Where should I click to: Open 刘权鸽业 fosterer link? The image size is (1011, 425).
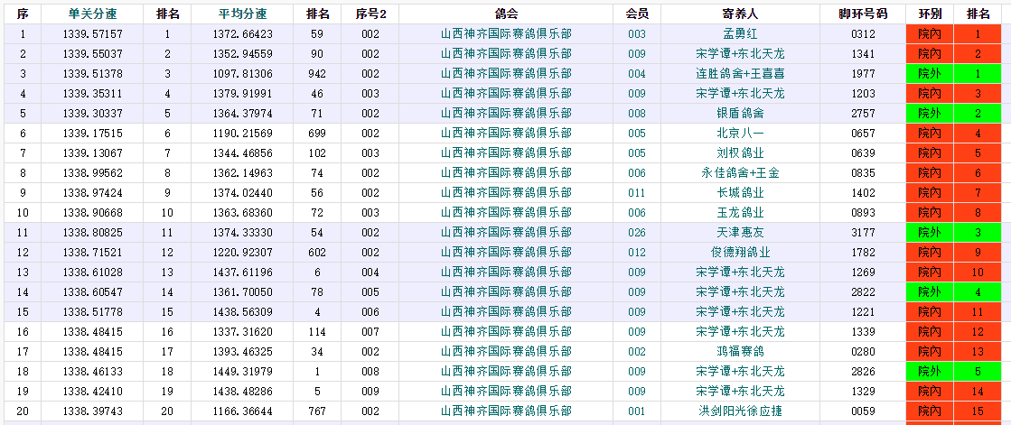(x=740, y=153)
